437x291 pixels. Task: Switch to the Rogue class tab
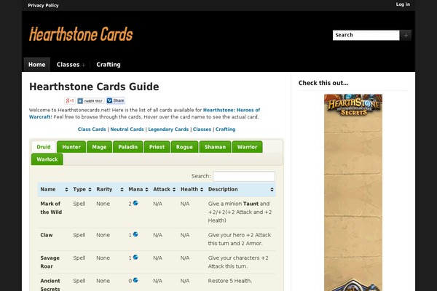click(184, 147)
